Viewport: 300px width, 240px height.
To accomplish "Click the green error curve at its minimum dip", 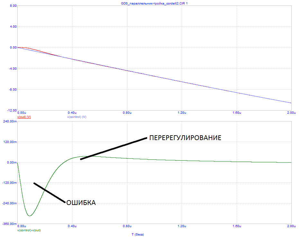I will pos(30,216).
